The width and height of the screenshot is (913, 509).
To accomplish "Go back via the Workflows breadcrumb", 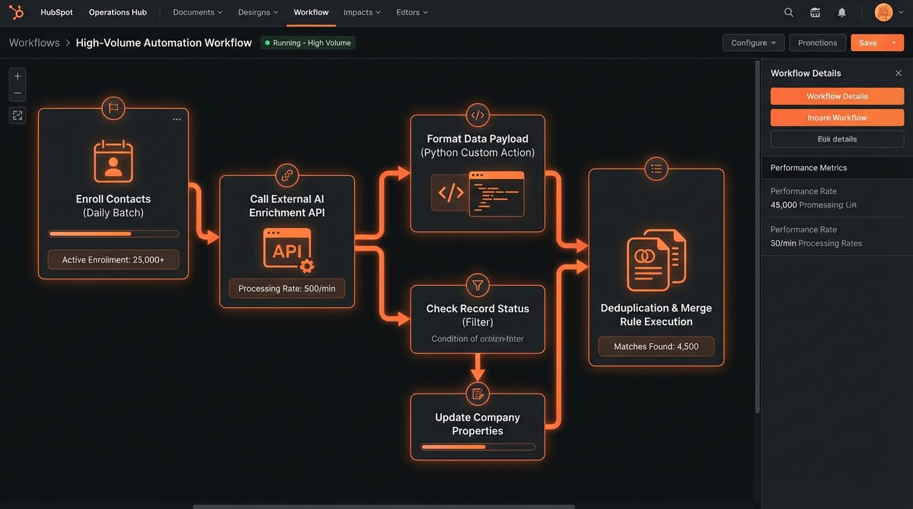I will coord(35,42).
